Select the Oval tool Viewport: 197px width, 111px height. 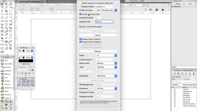[x=6, y=18]
